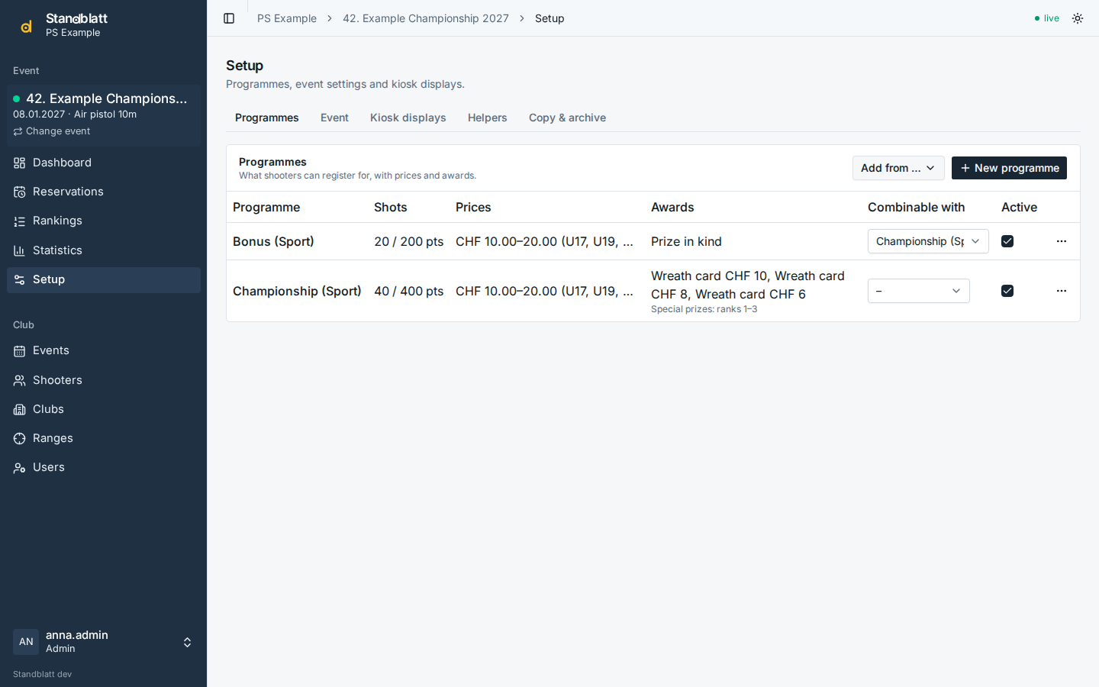Click the Events calendar icon
1099x687 pixels.
[20, 350]
